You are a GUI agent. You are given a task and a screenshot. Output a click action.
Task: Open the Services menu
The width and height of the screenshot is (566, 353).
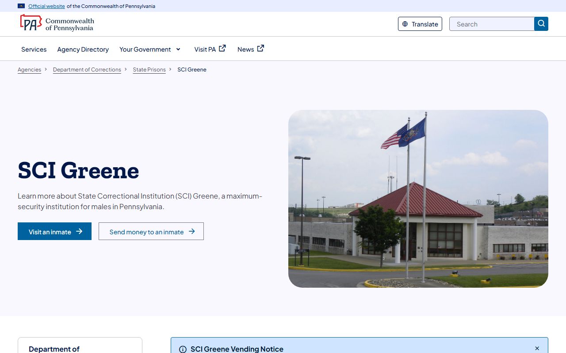[34, 49]
